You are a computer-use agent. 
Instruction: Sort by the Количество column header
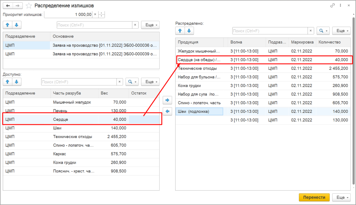(329, 42)
